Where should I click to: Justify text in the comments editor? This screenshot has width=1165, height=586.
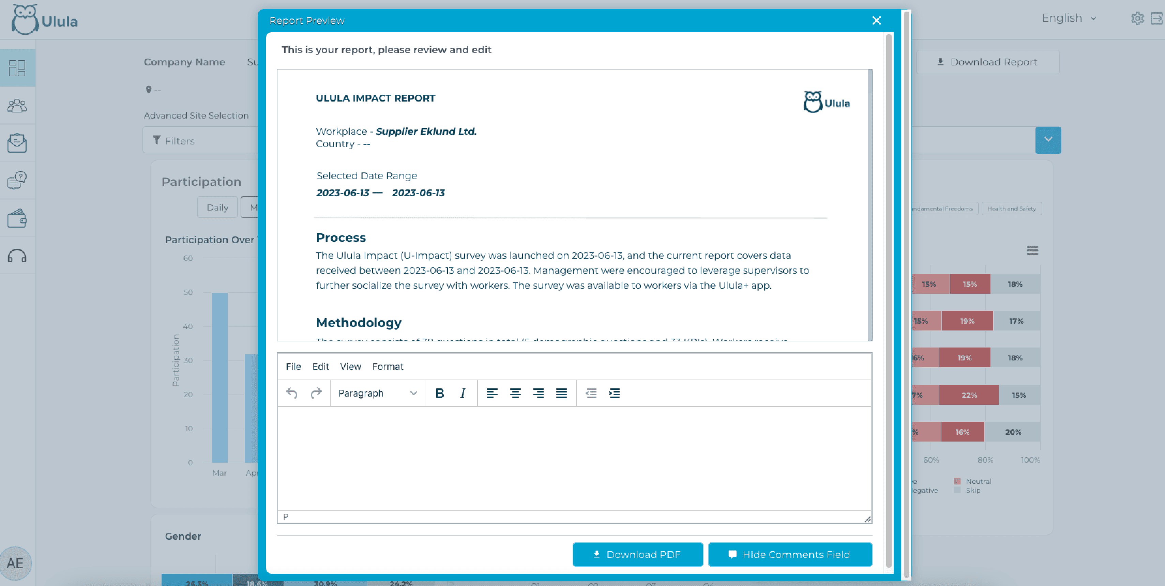(561, 393)
